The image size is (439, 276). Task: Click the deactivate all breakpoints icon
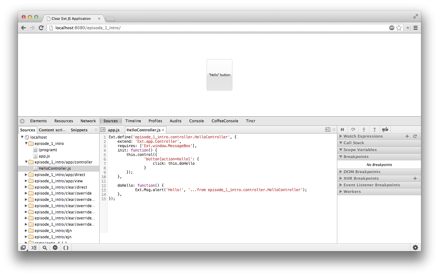pyautogui.click(x=385, y=130)
